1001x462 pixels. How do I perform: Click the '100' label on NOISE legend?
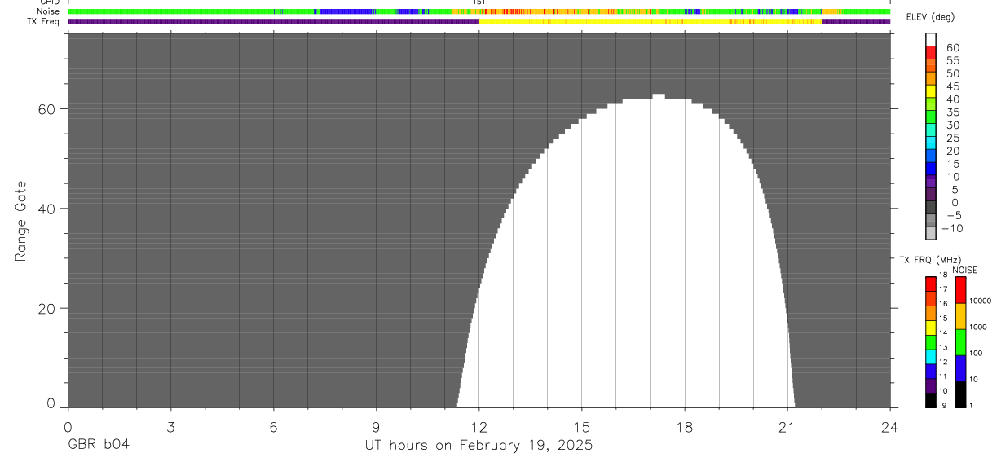click(976, 353)
